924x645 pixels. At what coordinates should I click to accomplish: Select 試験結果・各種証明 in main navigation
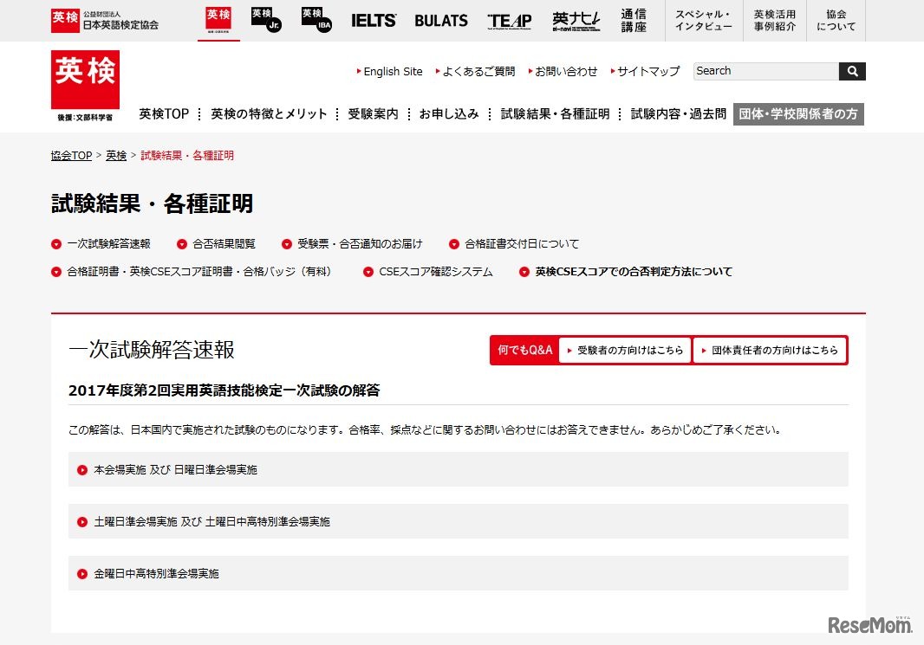coord(555,113)
